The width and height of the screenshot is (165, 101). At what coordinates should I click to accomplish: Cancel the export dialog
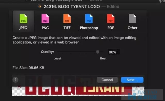[107, 80]
